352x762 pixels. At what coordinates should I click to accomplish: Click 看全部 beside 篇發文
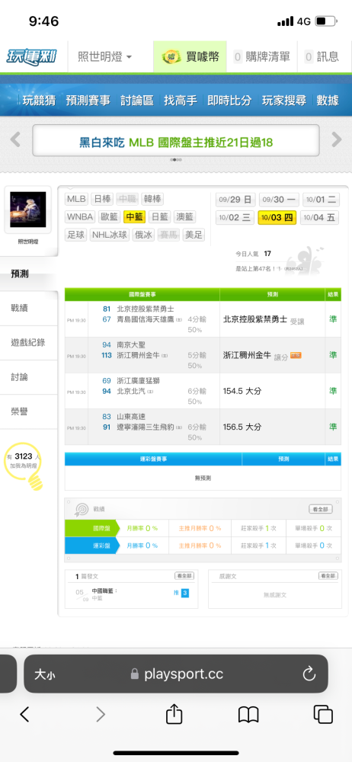184,576
